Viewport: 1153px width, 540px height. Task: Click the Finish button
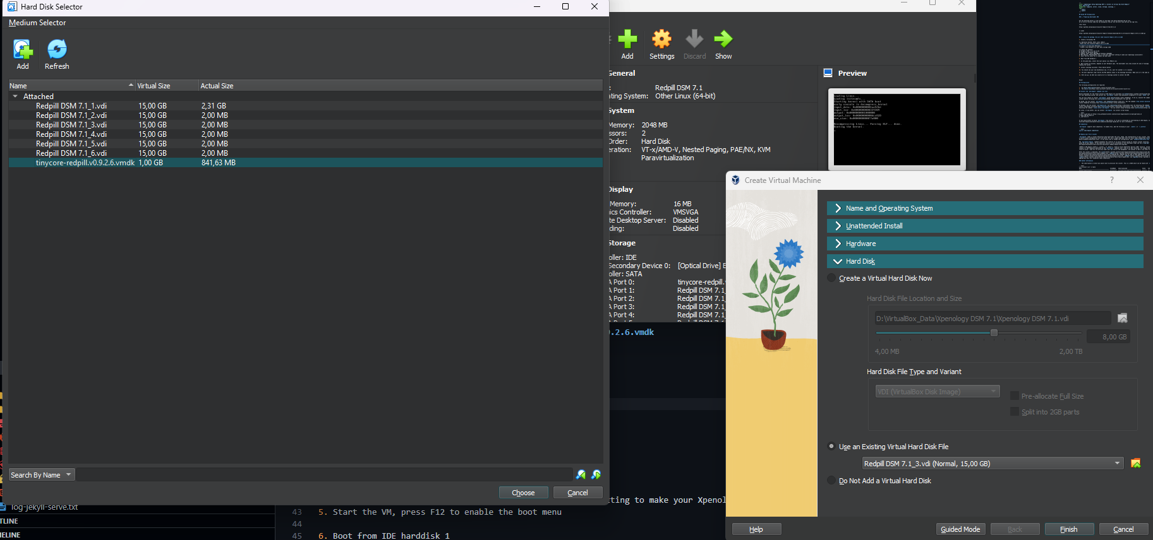click(x=1069, y=529)
